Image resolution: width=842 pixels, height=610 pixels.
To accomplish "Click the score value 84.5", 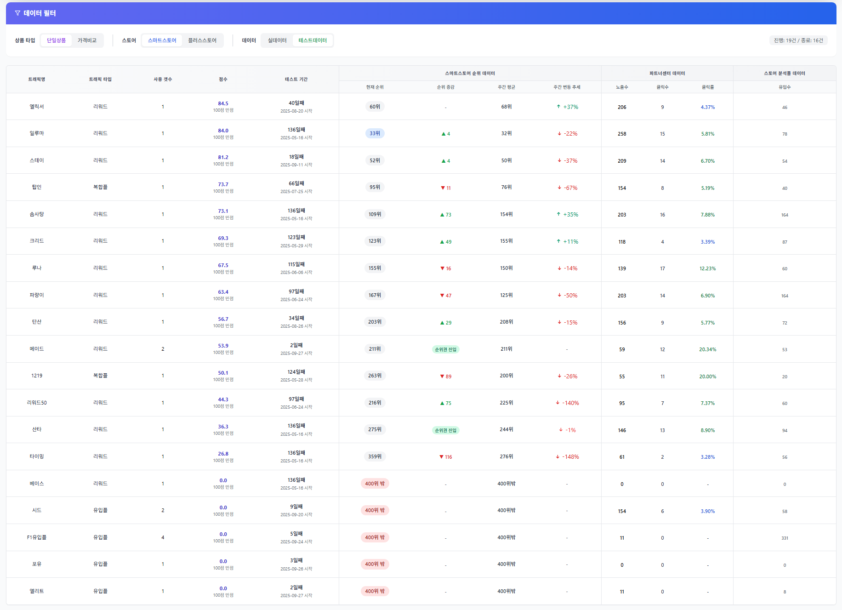I will tap(223, 103).
